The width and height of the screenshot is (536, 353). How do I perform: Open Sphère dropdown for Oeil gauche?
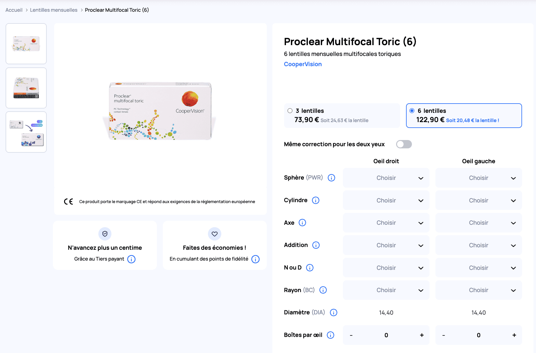(x=479, y=178)
